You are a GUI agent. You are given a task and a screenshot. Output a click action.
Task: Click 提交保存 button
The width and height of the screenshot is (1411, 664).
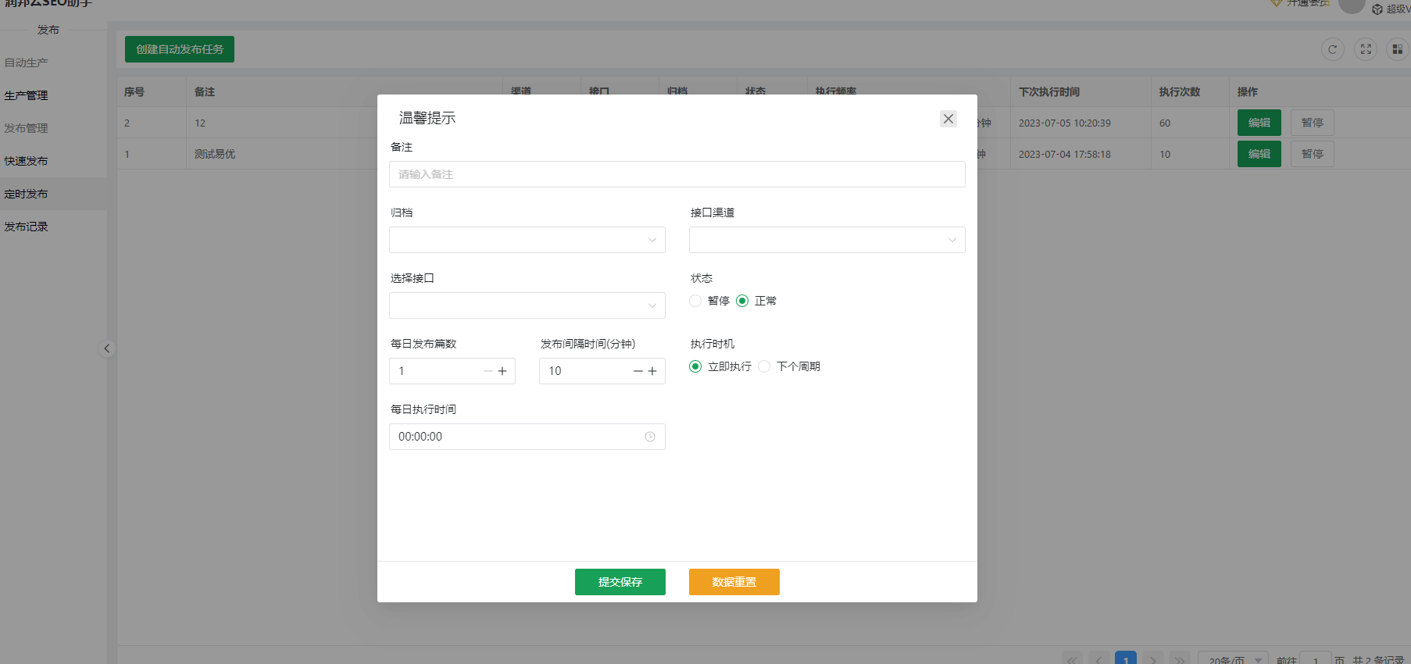(620, 582)
